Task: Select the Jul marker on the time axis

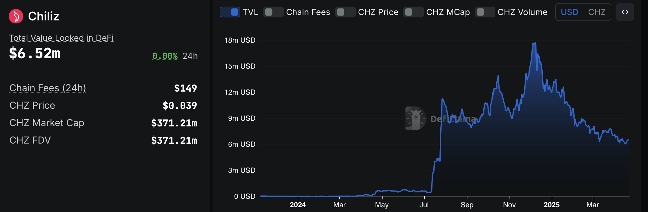Action: tap(424, 205)
